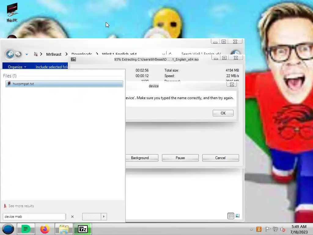Screen dimensions: 313x235
Task: Open recent locations dropdown arrow in Explorer
Action: pyautogui.click(x=27, y=54)
